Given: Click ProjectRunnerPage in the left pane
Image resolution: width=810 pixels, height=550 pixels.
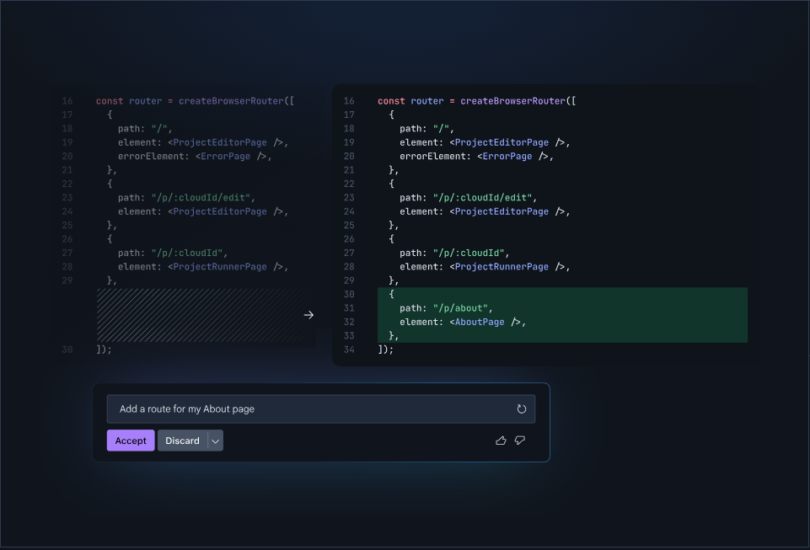Looking at the screenshot, I should (220, 267).
